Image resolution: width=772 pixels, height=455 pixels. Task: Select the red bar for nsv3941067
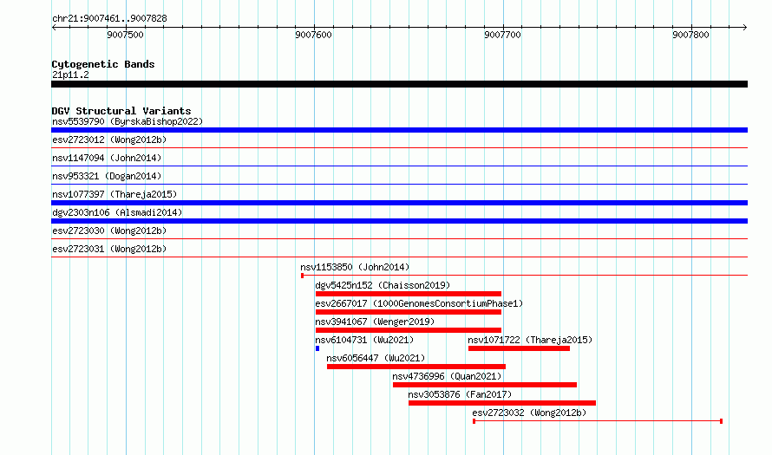[x=409, y=330]
